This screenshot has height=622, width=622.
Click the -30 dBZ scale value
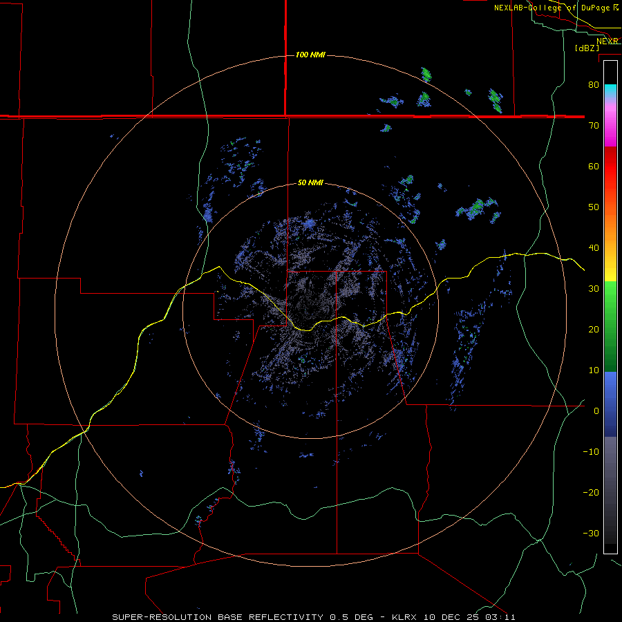(x=591, y=534)
